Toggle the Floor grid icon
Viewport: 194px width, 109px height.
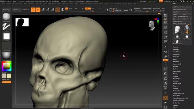[166, 47]
